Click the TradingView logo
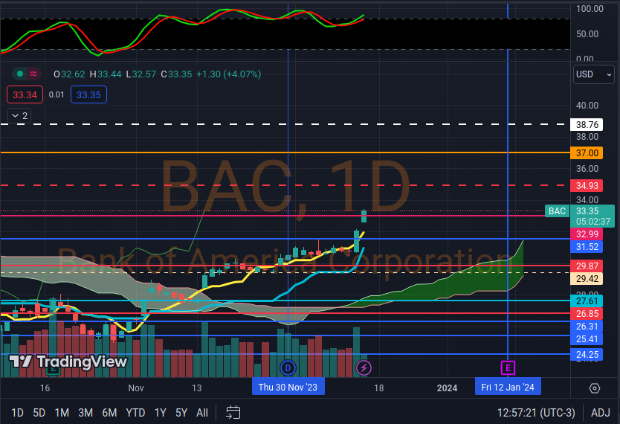Image resolution: width=620 pixels, height=424 pixels. (x=68, y=362)
